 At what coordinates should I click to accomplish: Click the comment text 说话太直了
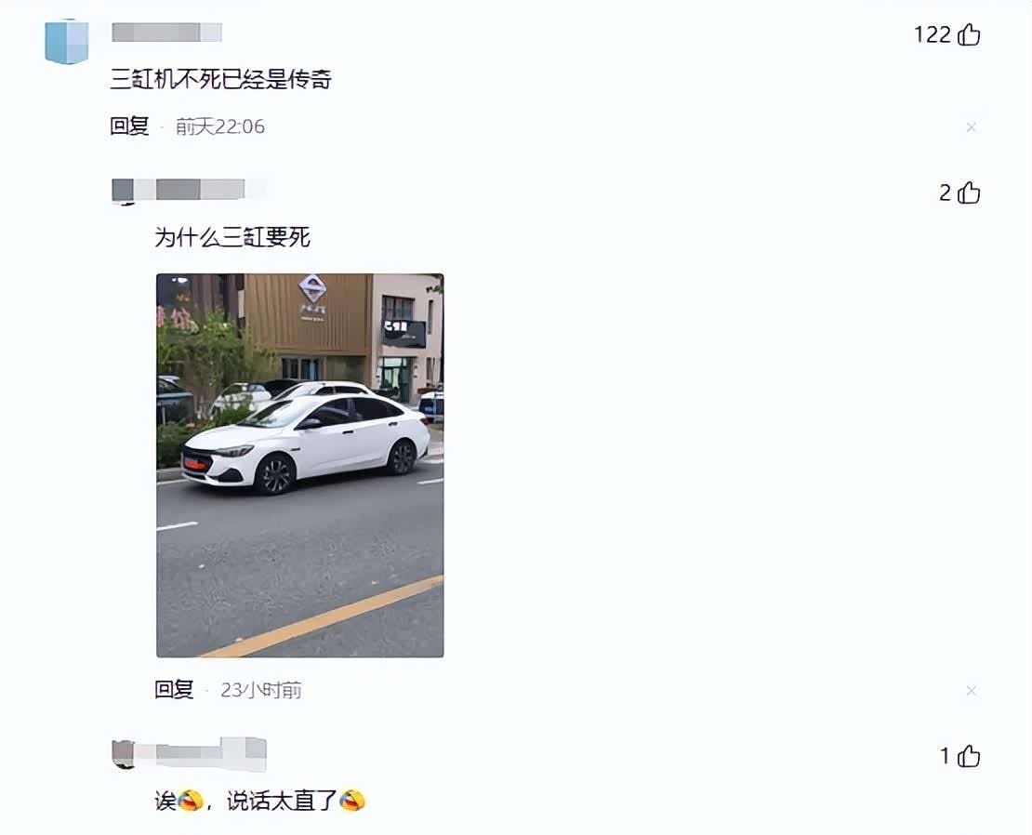282,801
